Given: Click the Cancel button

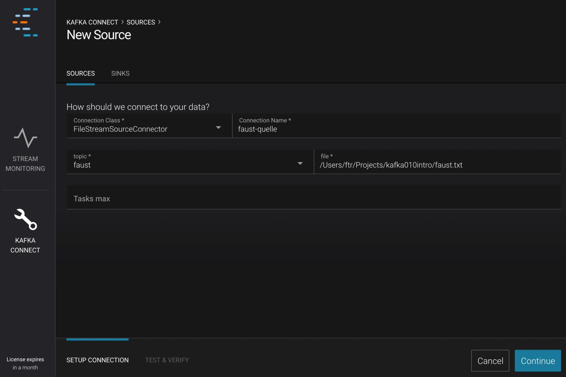Looking at the screenshot, I should 490,361.
